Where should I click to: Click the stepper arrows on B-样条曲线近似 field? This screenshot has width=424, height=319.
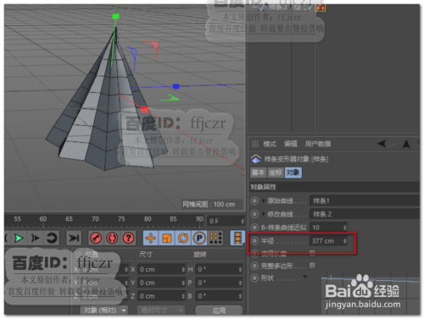click(x=344, y=228)
